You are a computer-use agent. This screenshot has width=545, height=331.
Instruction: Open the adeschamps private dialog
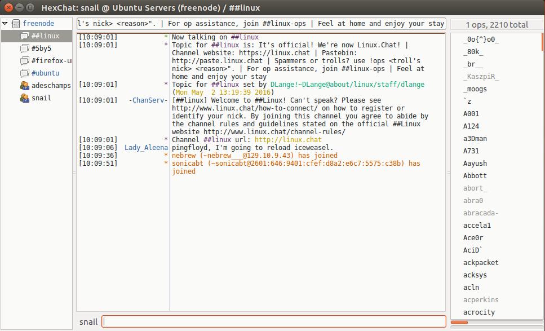click(51, 86)
